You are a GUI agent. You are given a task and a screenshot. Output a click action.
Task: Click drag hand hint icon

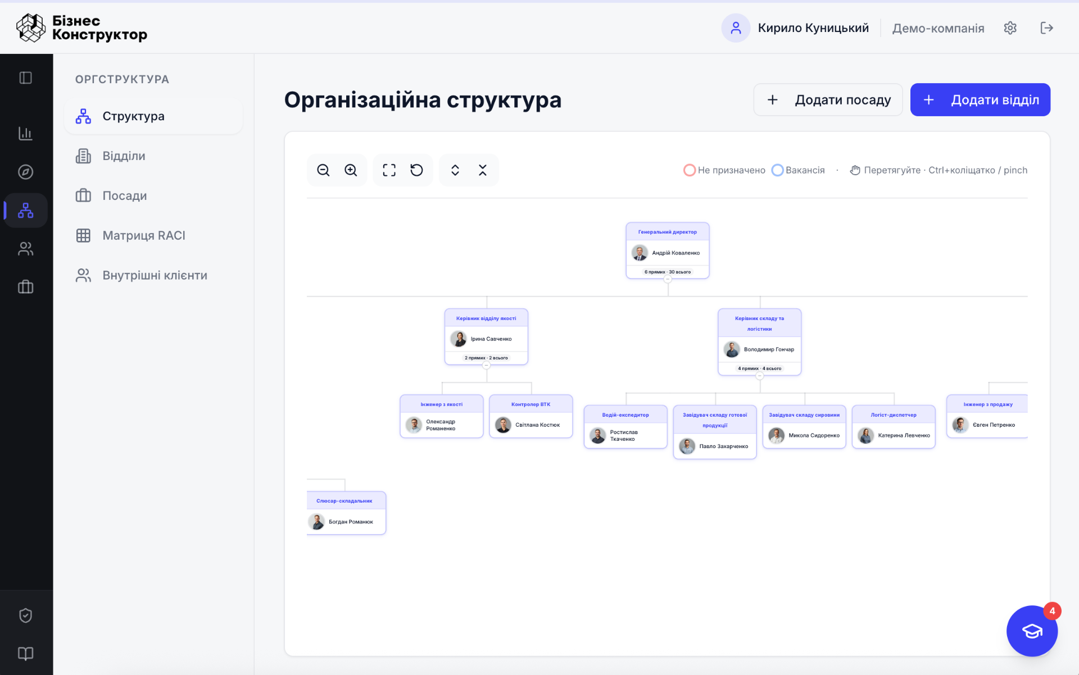click(855, 170)
